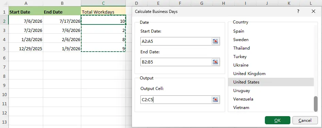Select Venezuela in the Country list

click(x=271, y=99)
